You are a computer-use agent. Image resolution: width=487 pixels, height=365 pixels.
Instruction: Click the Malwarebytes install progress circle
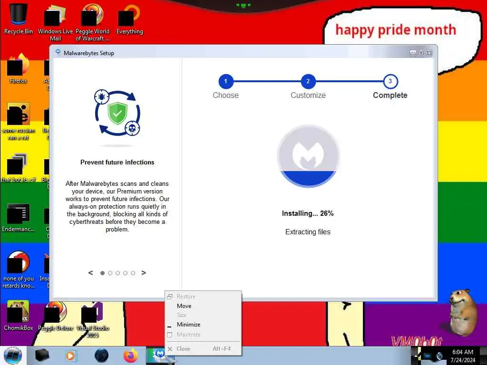(x=308, y=156)
